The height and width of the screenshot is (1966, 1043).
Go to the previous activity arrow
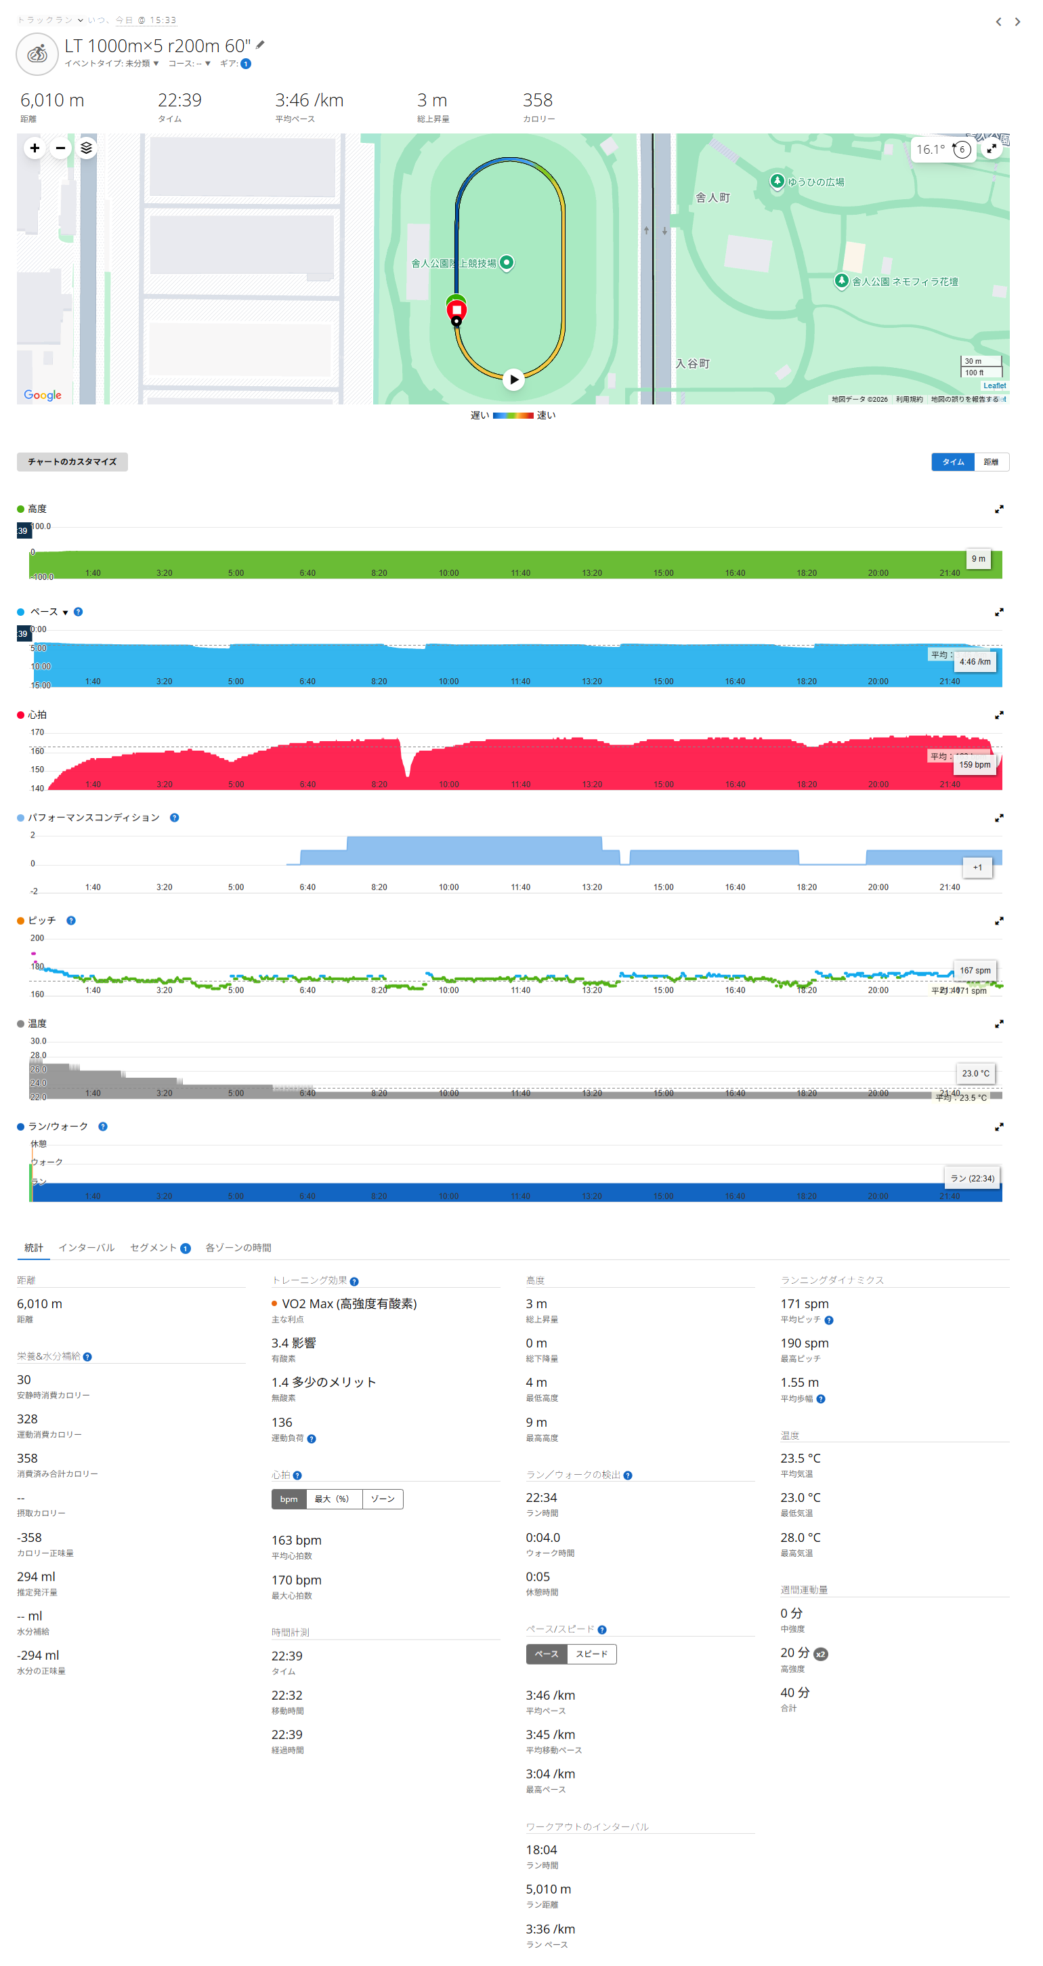click(998, 22)
